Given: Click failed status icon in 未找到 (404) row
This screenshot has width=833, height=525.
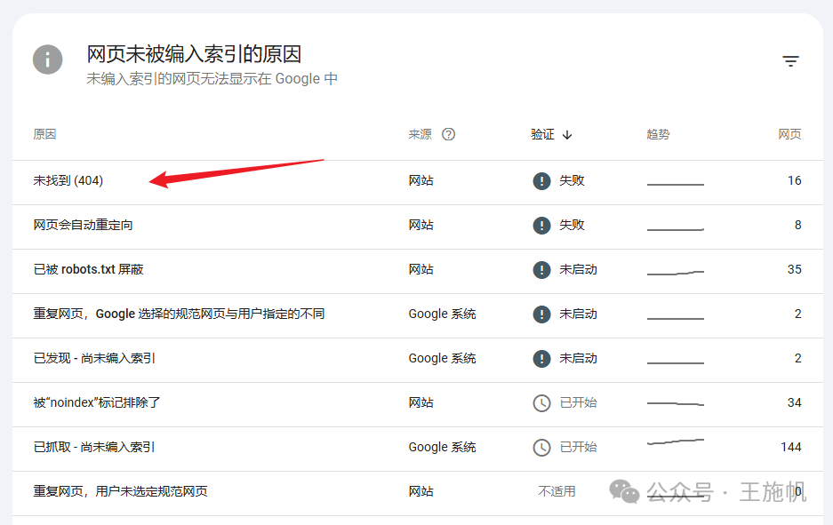Looking at the screenshot, I should tap(541, 181).
